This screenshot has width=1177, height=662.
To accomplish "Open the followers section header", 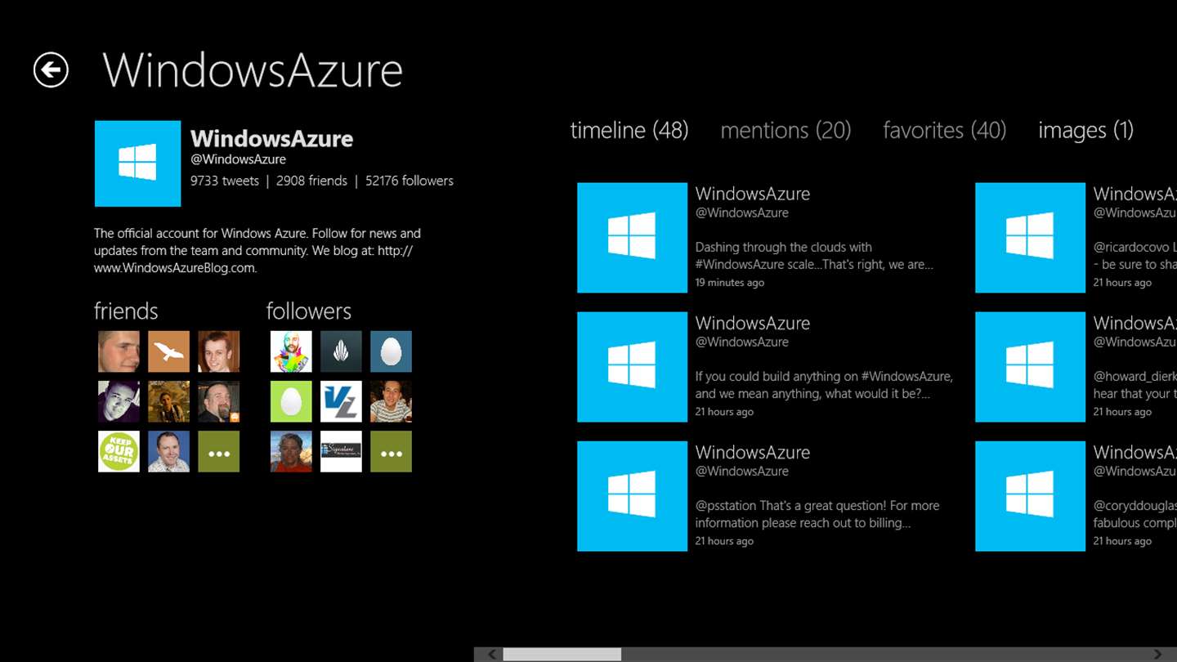I will 308,311.
